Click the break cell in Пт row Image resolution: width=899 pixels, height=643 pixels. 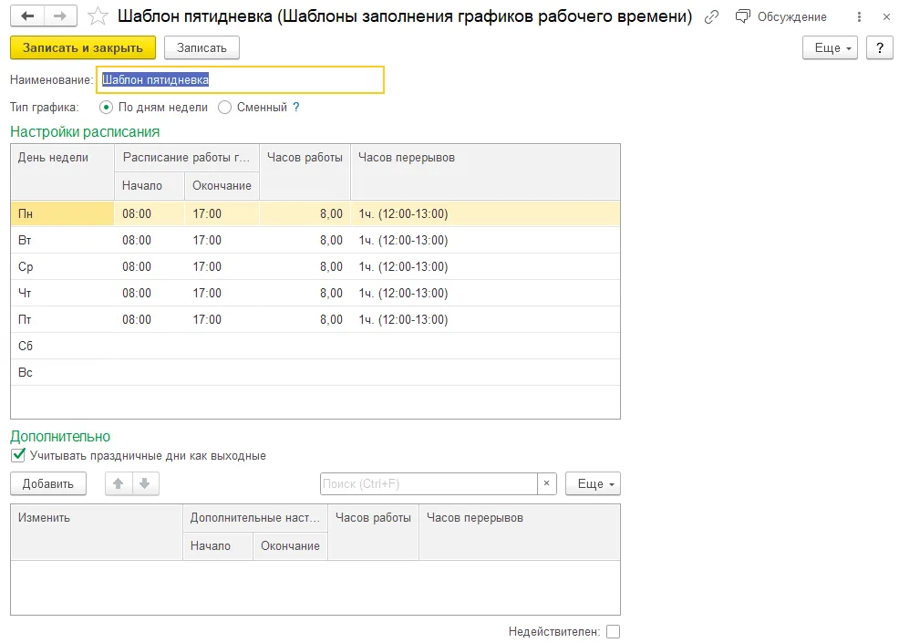coord(485,319)
